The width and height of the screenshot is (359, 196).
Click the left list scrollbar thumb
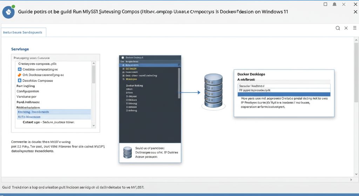click(93, 74)
